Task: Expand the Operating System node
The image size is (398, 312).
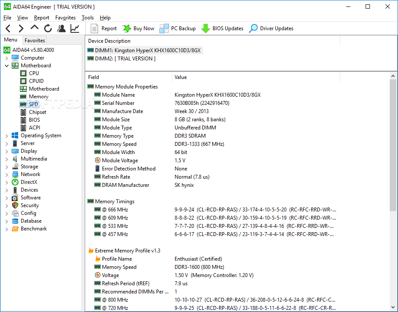Action: tap(6, 136)
